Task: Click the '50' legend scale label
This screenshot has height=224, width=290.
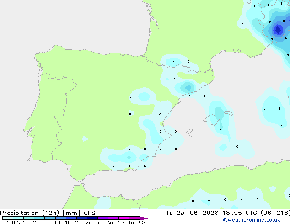Action: coord(141,222)
